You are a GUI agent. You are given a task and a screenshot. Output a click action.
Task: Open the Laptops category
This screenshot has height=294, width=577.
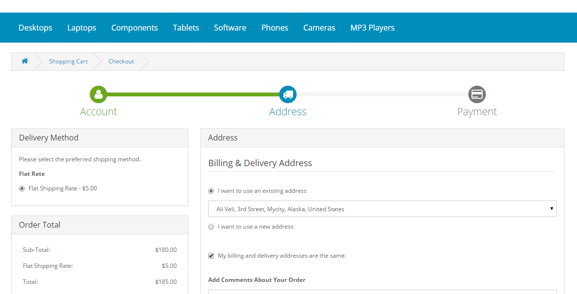coord(82,28)
